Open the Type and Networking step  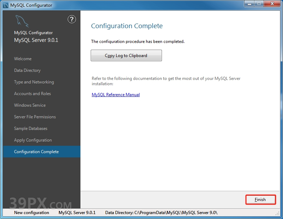click(34, 82)
